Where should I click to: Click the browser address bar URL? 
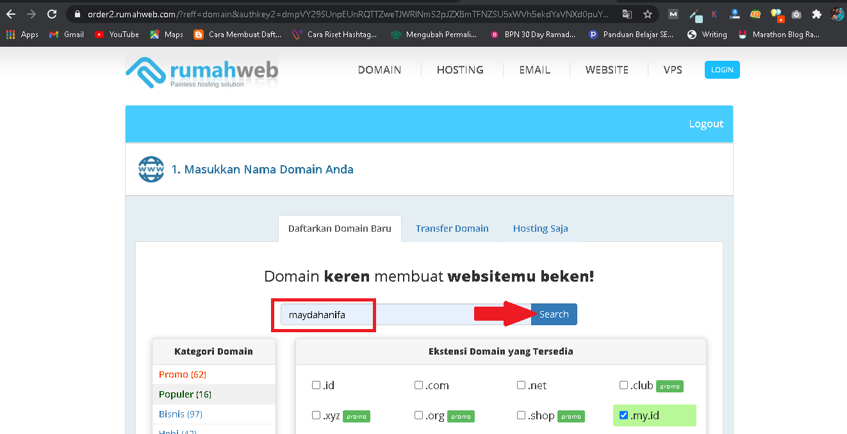349,14
